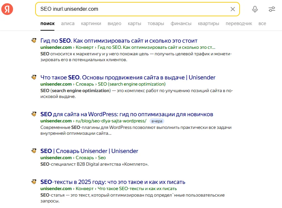Click favicon of 'SEO-тексты в 2025' result

tap(33, 182)
